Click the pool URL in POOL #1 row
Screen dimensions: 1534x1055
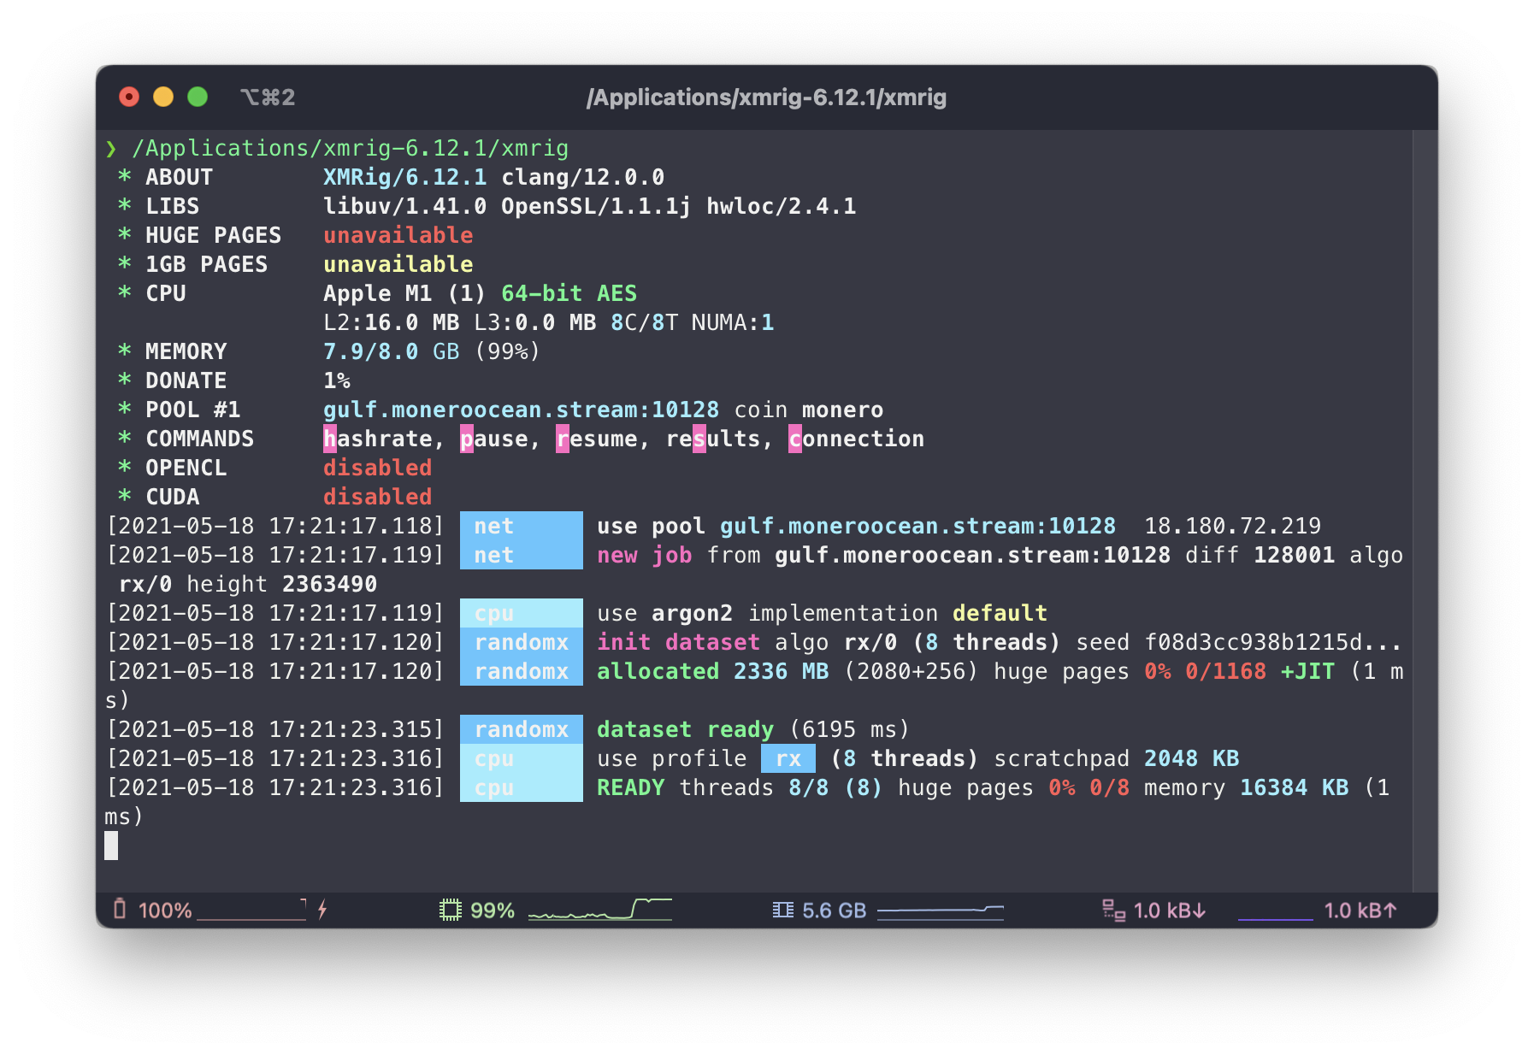[x=521, y=410]
